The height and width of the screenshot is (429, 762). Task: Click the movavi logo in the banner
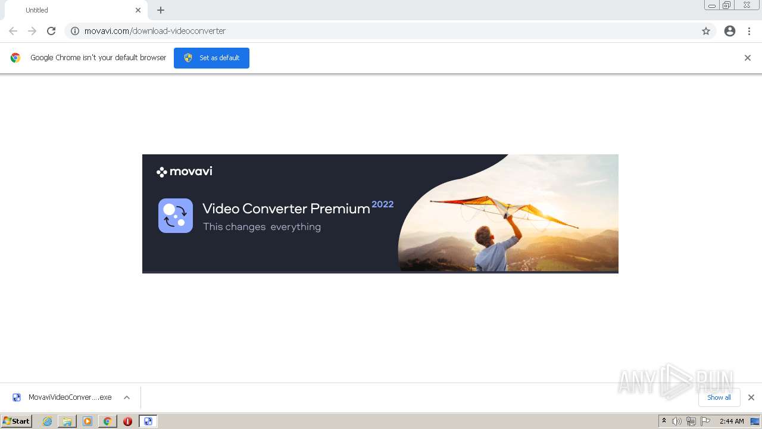(184, 172)
